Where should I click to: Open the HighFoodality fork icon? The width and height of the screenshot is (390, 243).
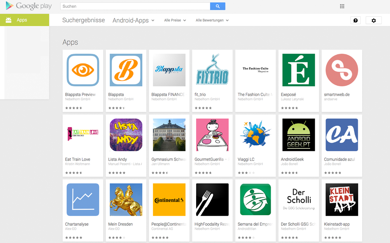(212, 200)
